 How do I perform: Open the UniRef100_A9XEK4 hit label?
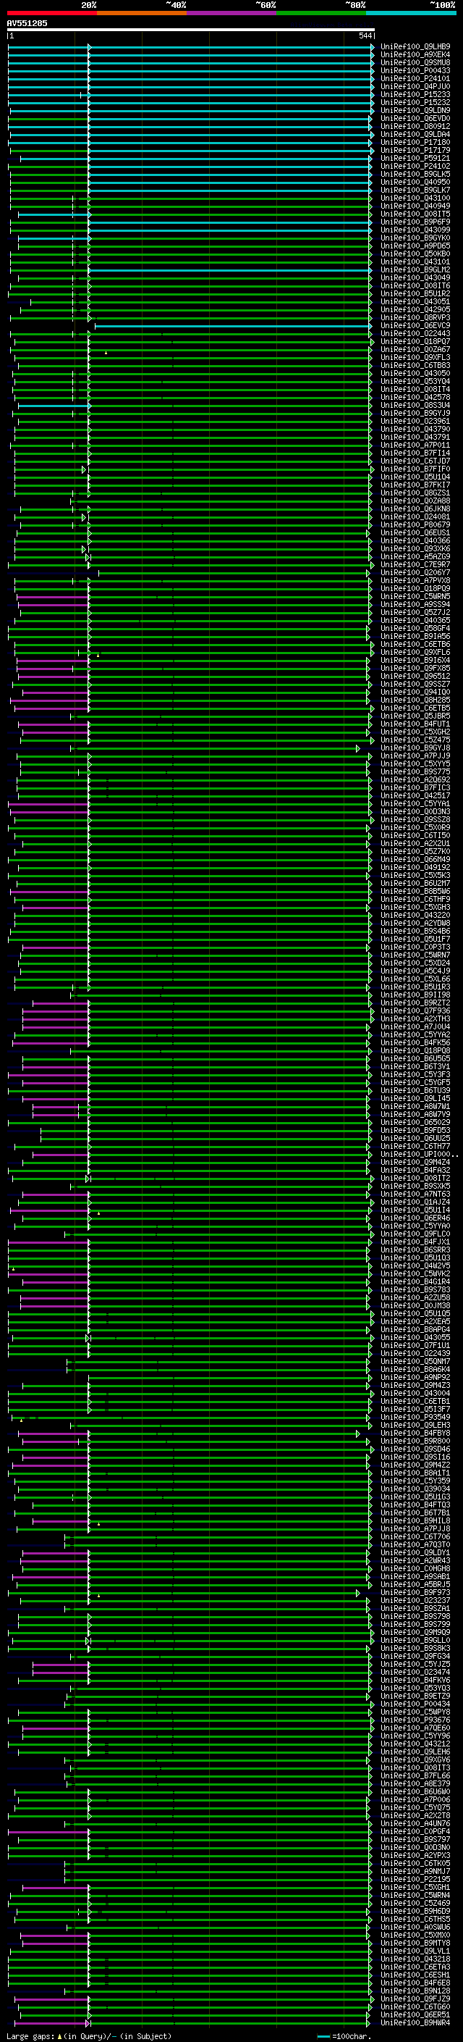point(415,55)
